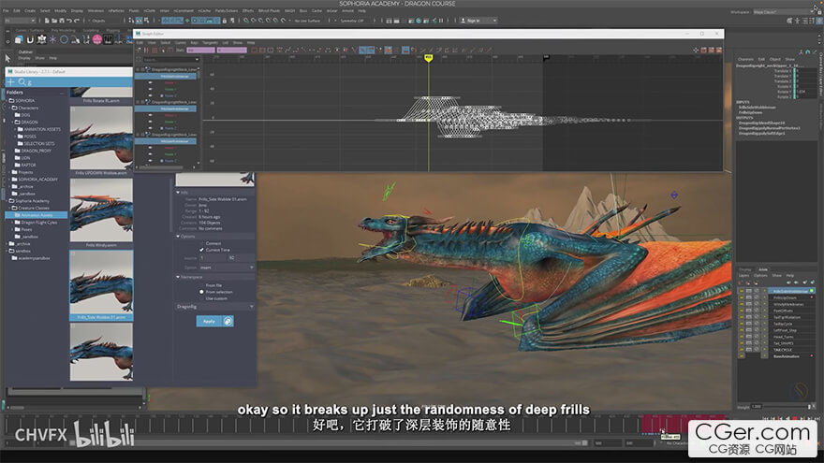Image resolution: width=824 pixels, height=463 pixels.
Task: Collapse the Namespace section
Action: pyautogui.click(x=178, y=277)
